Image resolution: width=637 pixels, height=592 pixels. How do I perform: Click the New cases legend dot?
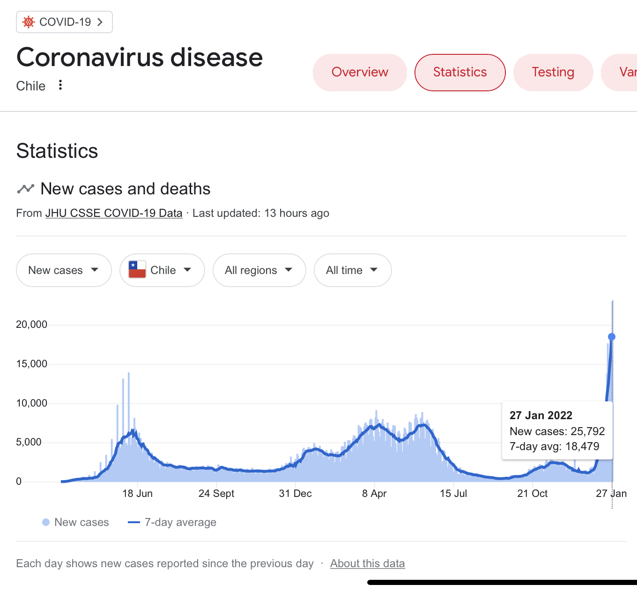coord(46,522)
